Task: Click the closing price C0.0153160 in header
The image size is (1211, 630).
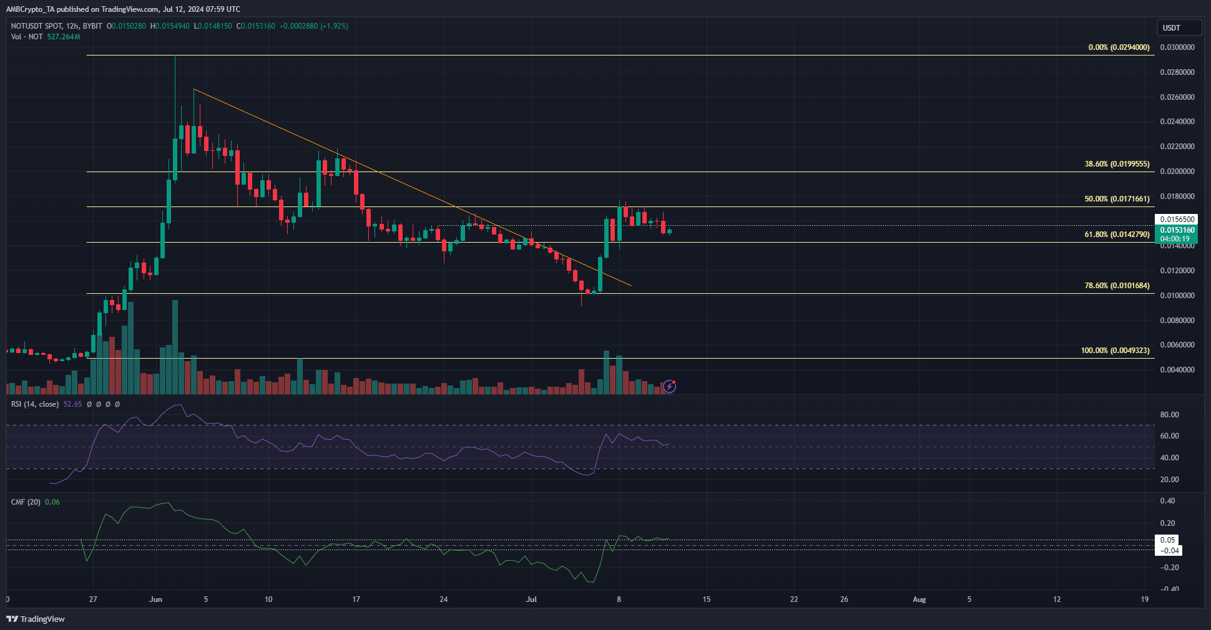Action: coord(255,26)
